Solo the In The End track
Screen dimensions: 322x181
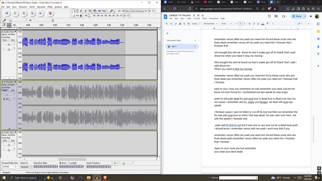[13, 90]
